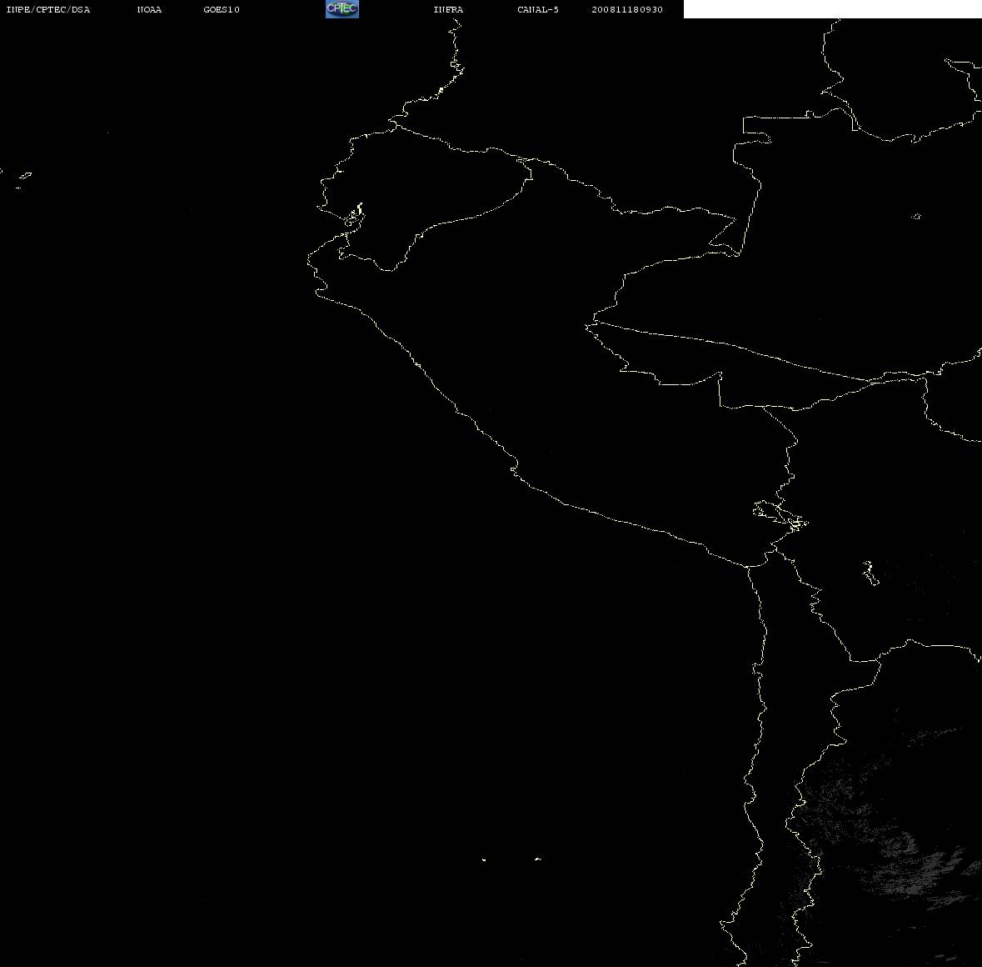Click the white blank bar in the header
982x967 pixels.
832,9
